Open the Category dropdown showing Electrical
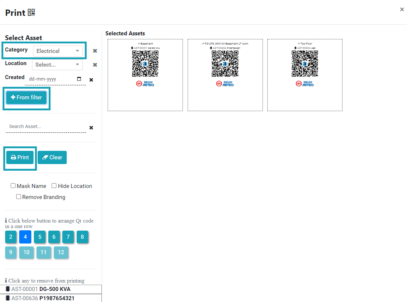This screenshot has height=302, width=407. (58, 51)
